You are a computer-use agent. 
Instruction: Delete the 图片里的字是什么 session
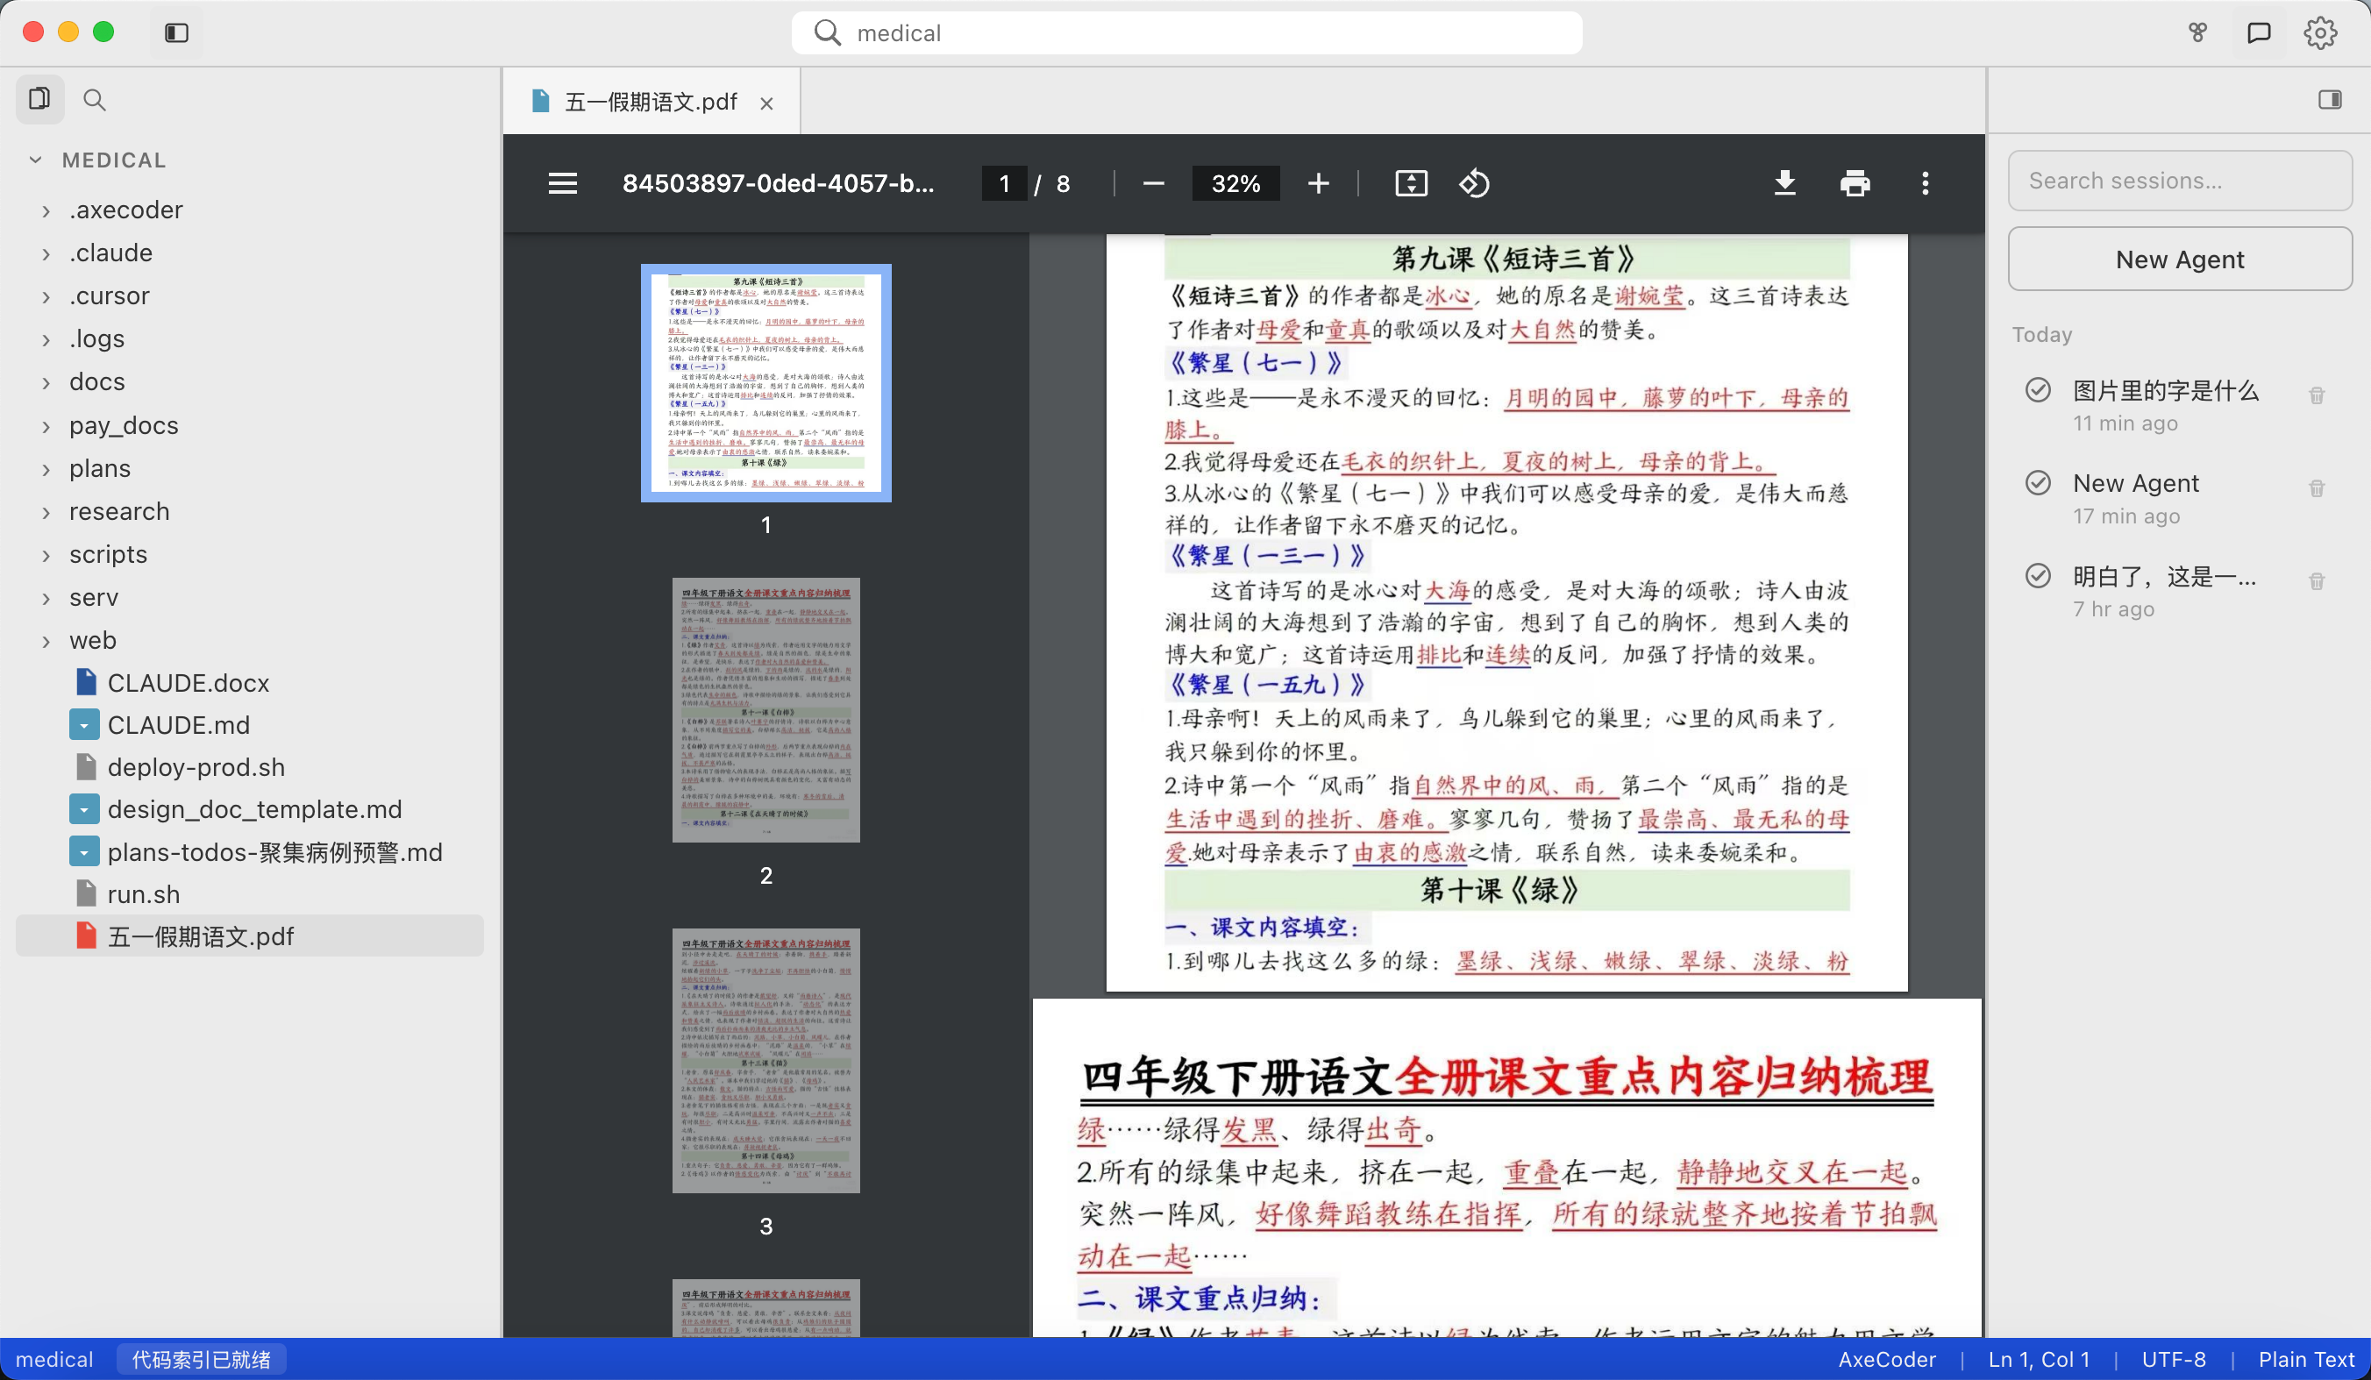click(x=2317, y=396)
